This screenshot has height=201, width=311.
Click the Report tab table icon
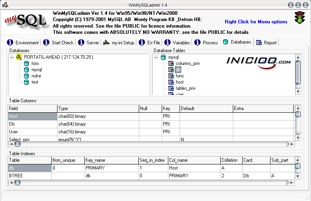pyautogui.click(x=259, y=43)
